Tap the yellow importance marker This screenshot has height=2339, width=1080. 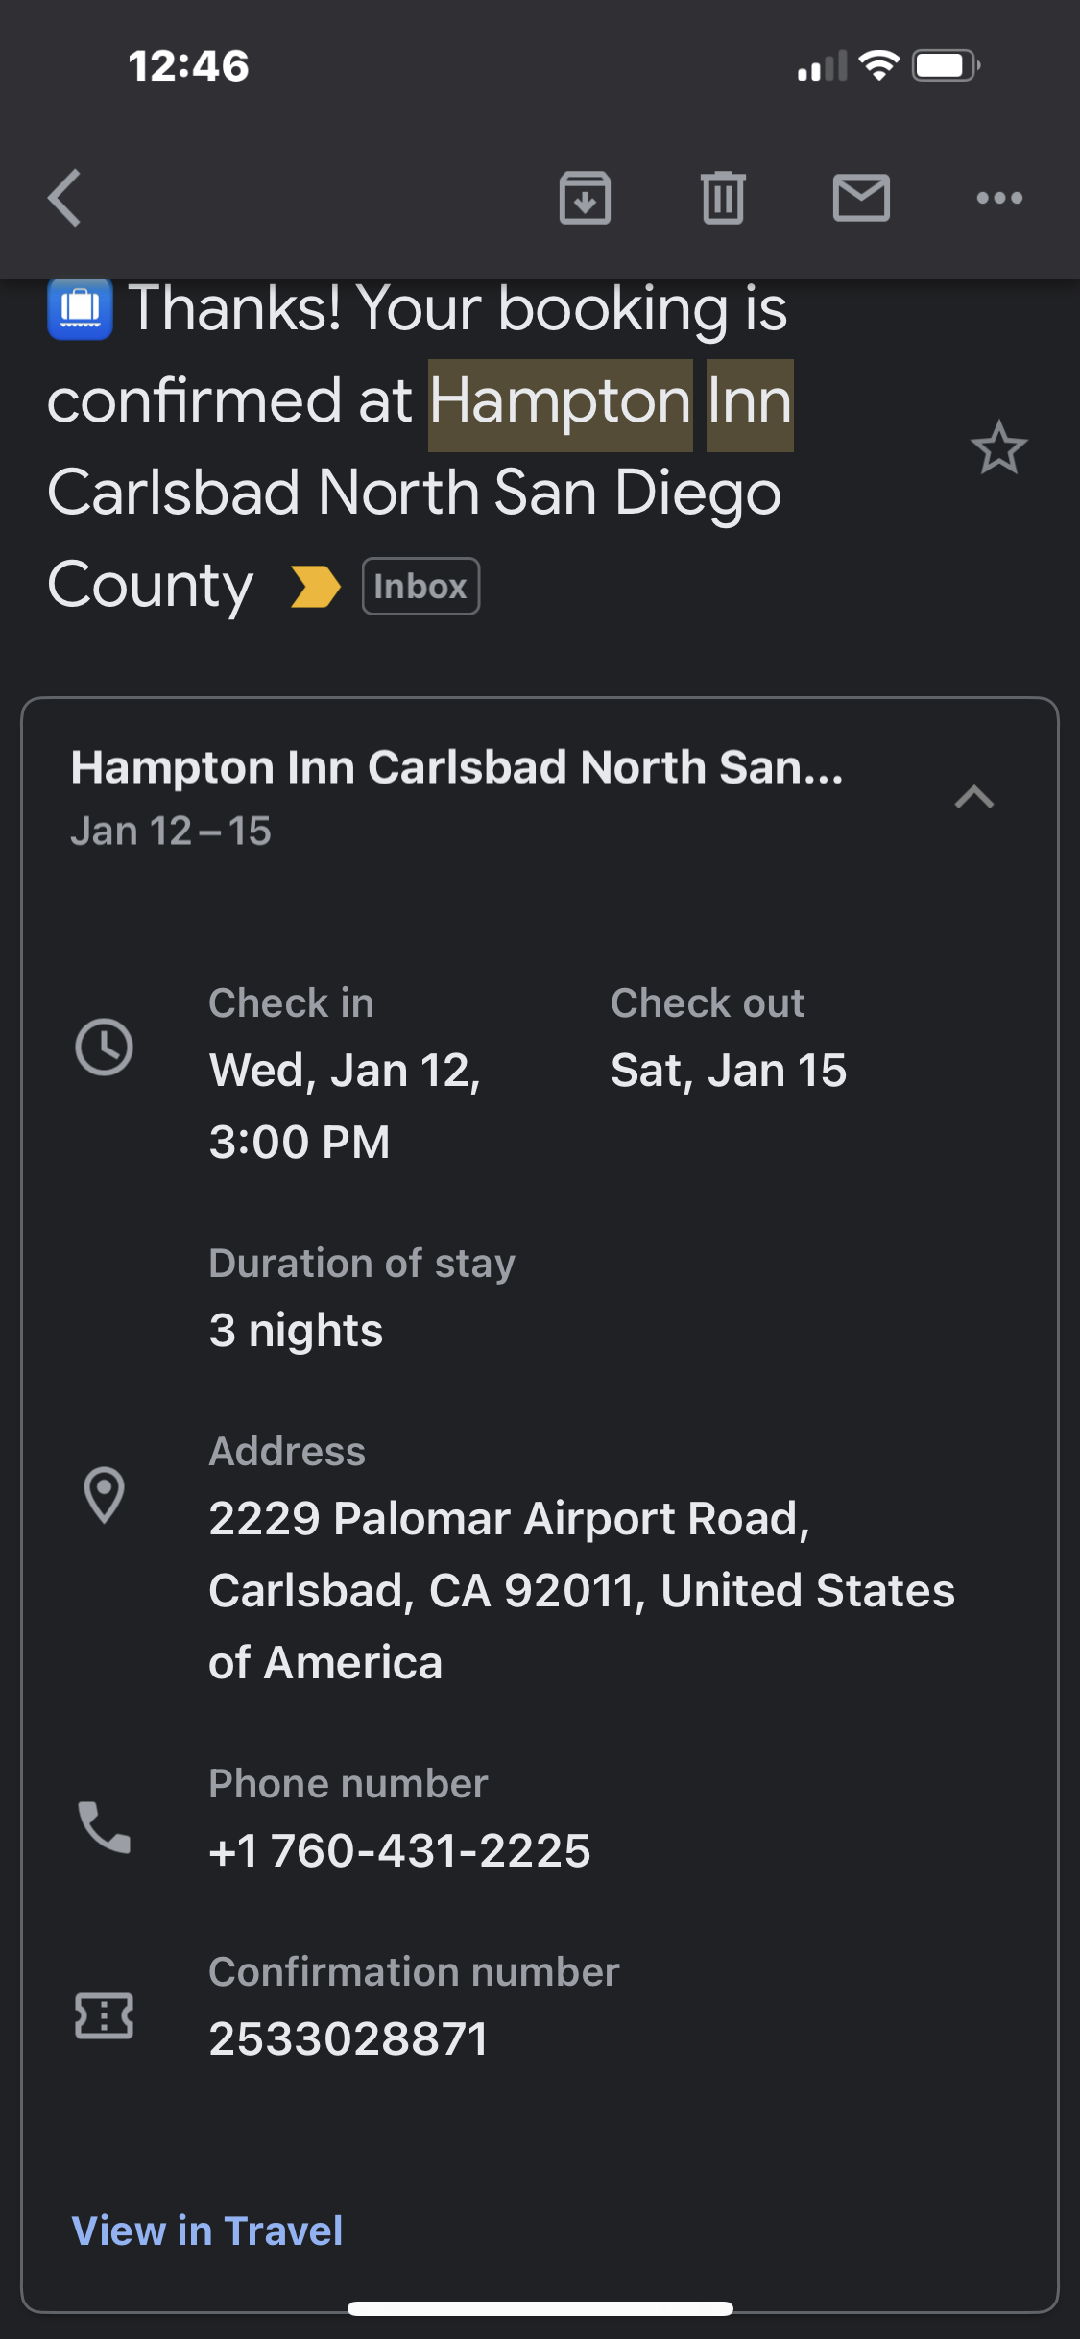coord(316,587)
